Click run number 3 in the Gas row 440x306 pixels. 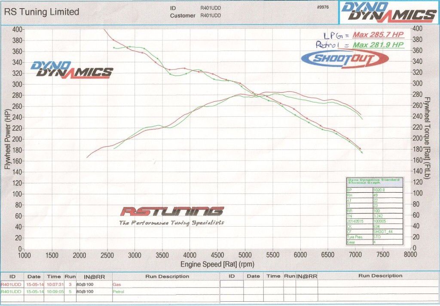point(70,285)
